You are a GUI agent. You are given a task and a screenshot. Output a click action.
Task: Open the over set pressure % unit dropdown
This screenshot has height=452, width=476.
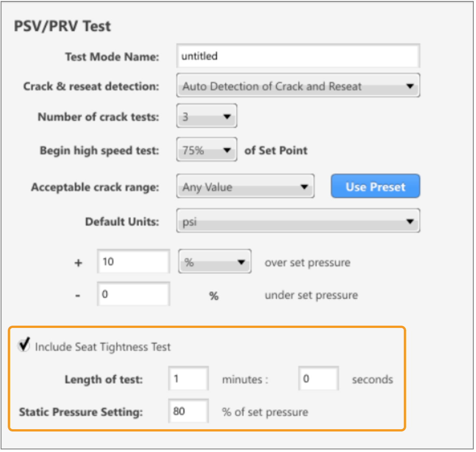pos(215,261)
